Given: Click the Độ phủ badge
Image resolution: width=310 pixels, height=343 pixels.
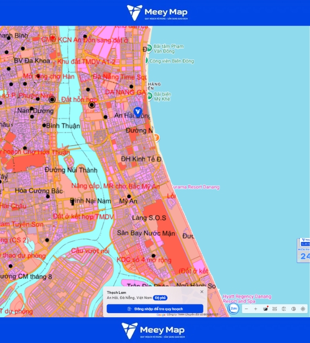Looking at the screenshot, I should pos(160,298).
